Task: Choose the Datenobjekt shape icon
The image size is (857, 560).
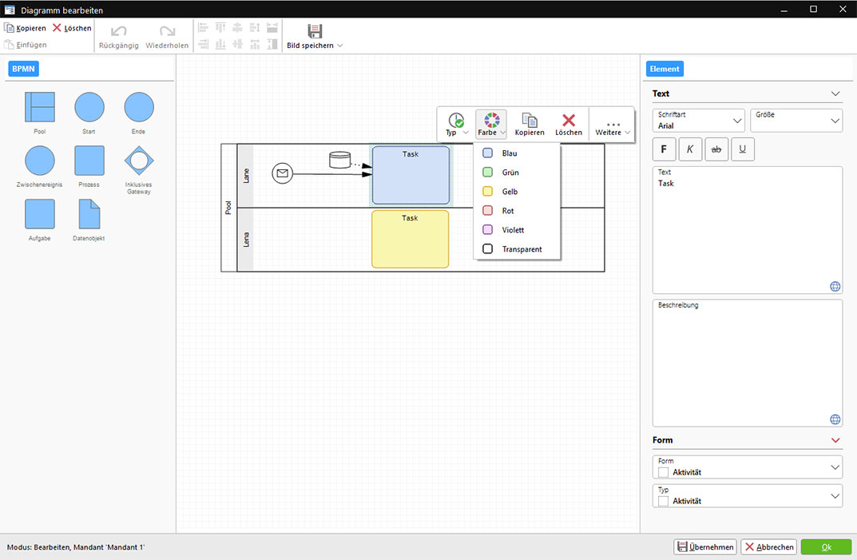Action: tap(89, 214)
